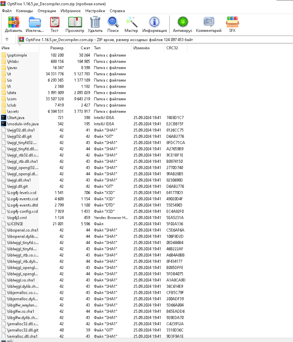Viewport: 293px width, 342px height.
Task: Select the \it folder row
Action: coord(94,74)
